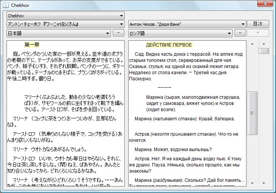276x193 pixels.
Task: Click the up arrow of the outermost scrollbar
Action: coord(264,44)
